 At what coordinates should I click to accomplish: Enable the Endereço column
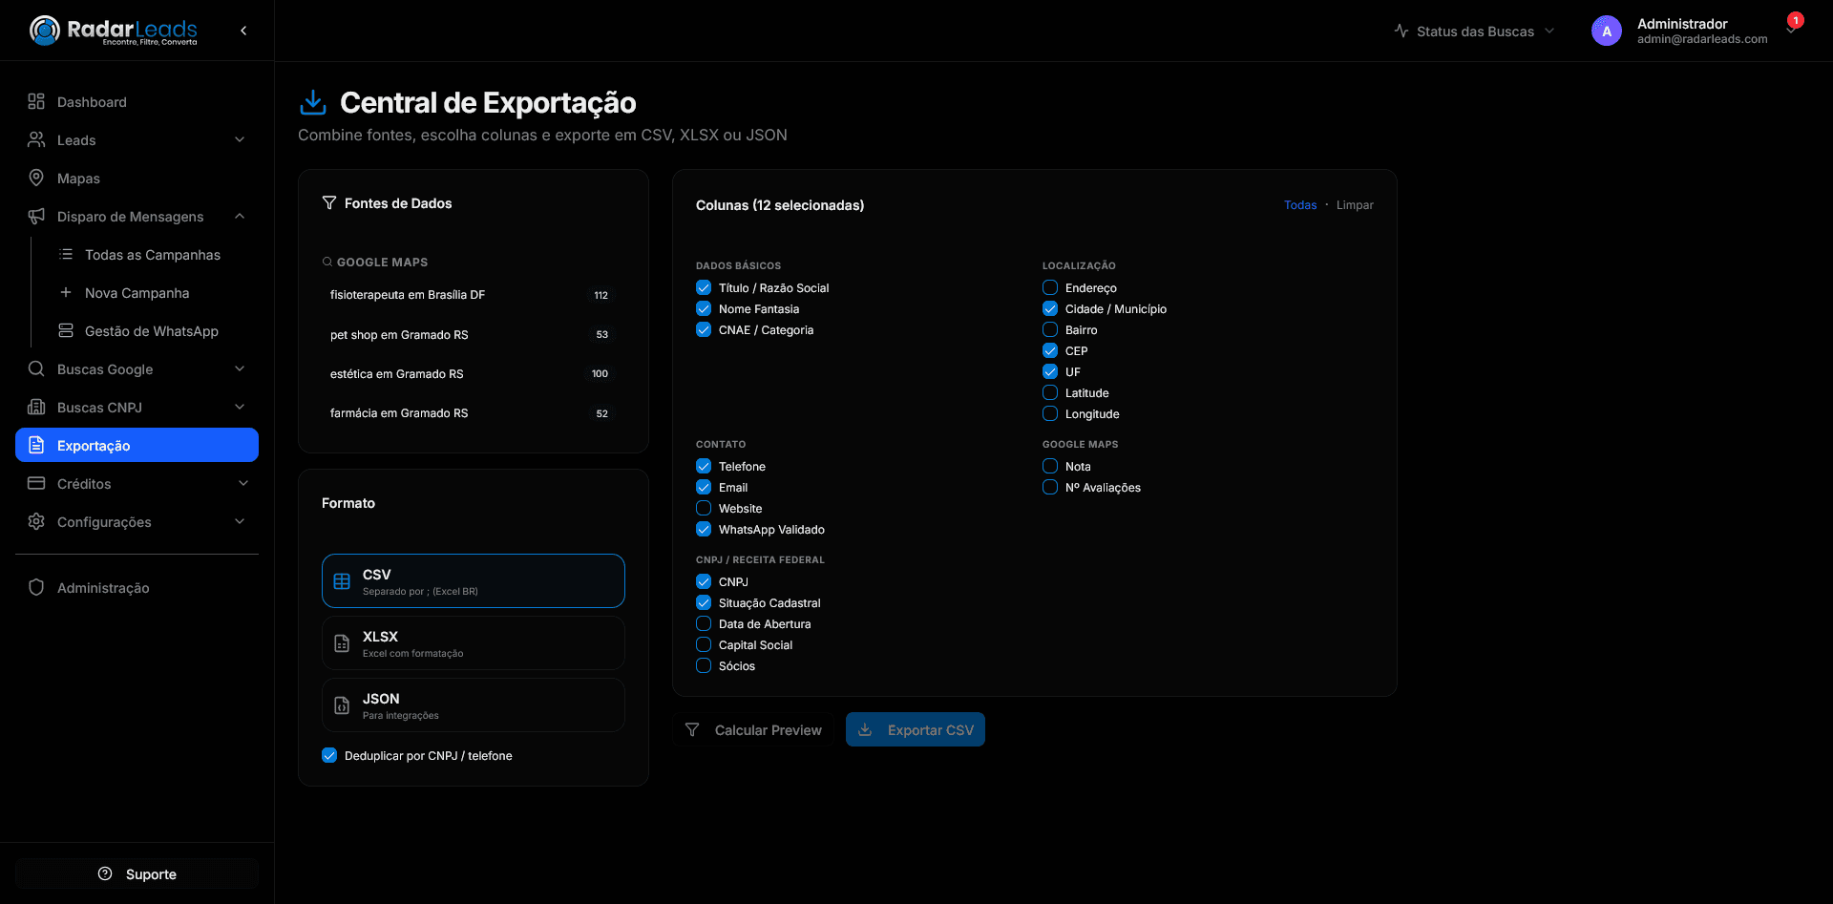1050,287
